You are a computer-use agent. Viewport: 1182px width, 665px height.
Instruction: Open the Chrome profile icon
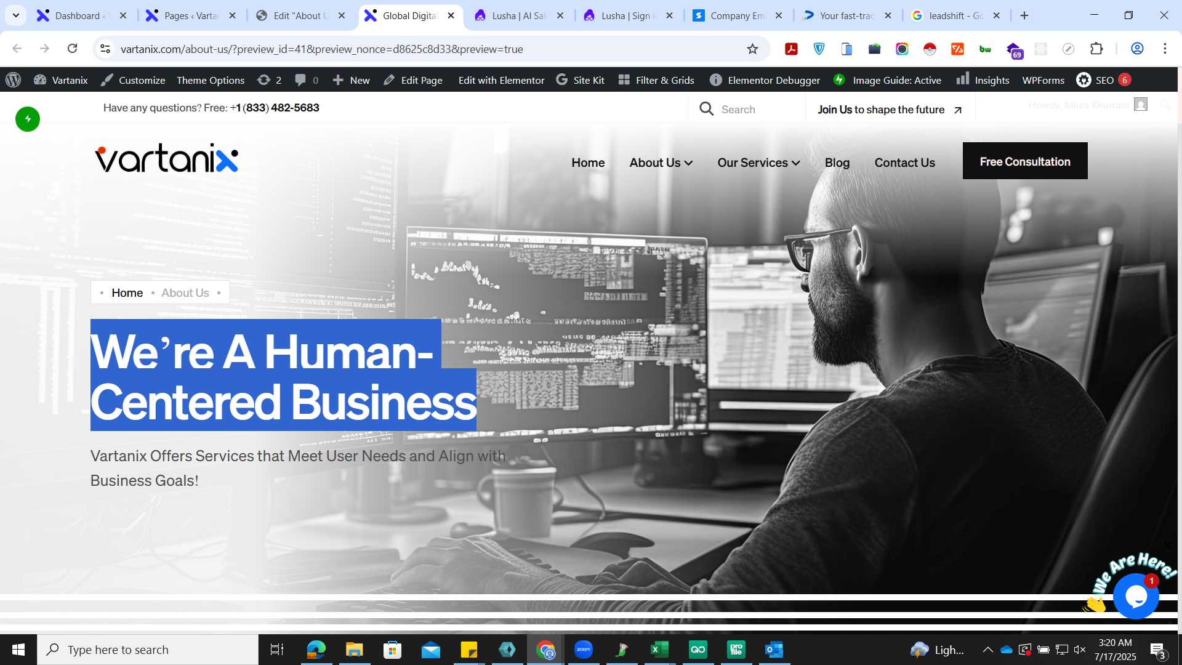[x=1137, y=49]
